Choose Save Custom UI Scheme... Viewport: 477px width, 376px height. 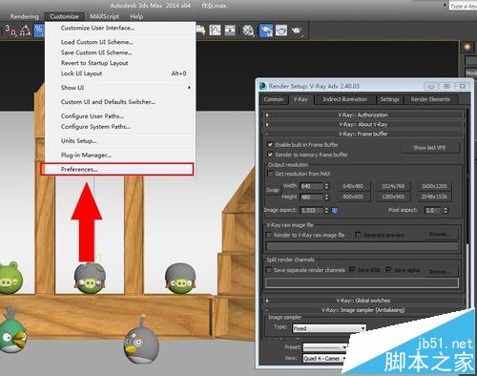[120, 52]
